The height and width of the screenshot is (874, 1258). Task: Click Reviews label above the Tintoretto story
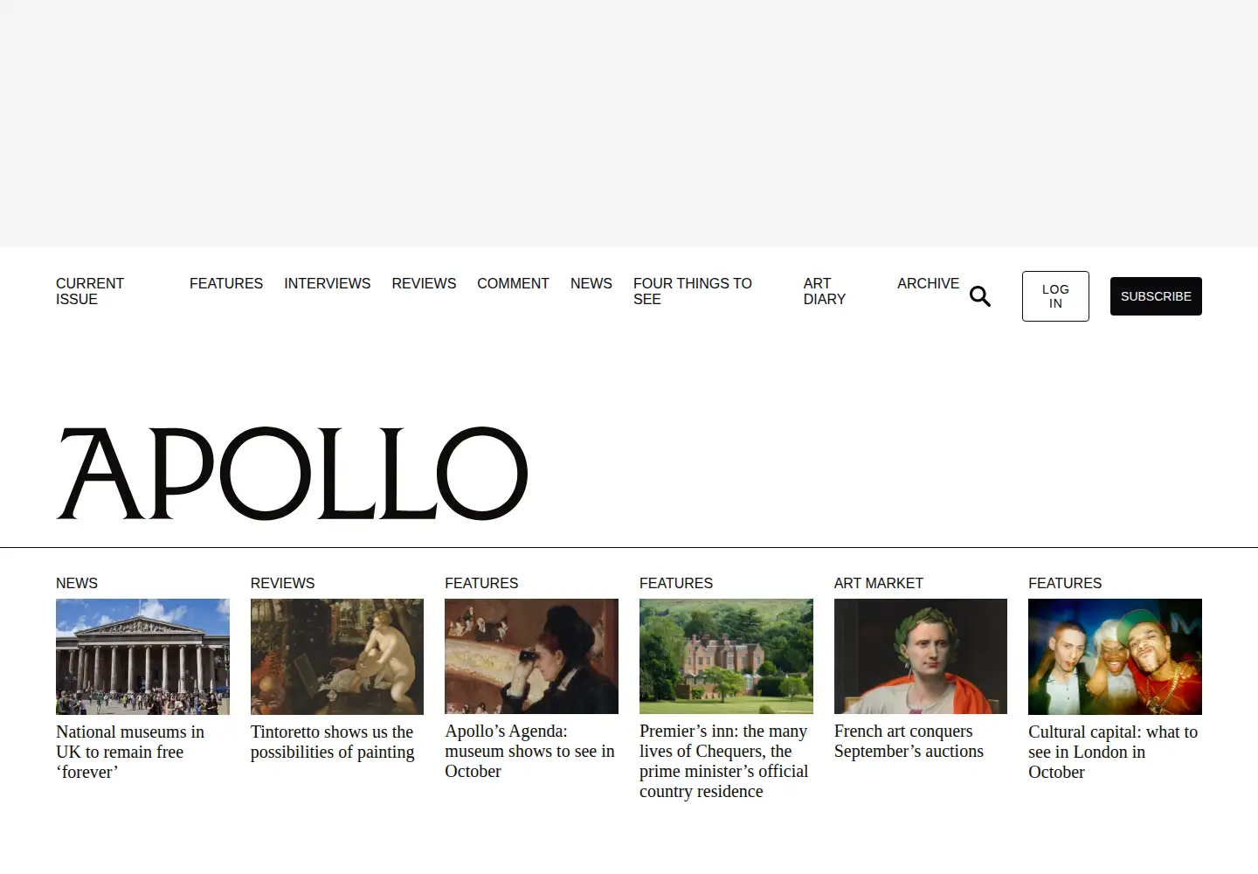[x=282, y=583]
